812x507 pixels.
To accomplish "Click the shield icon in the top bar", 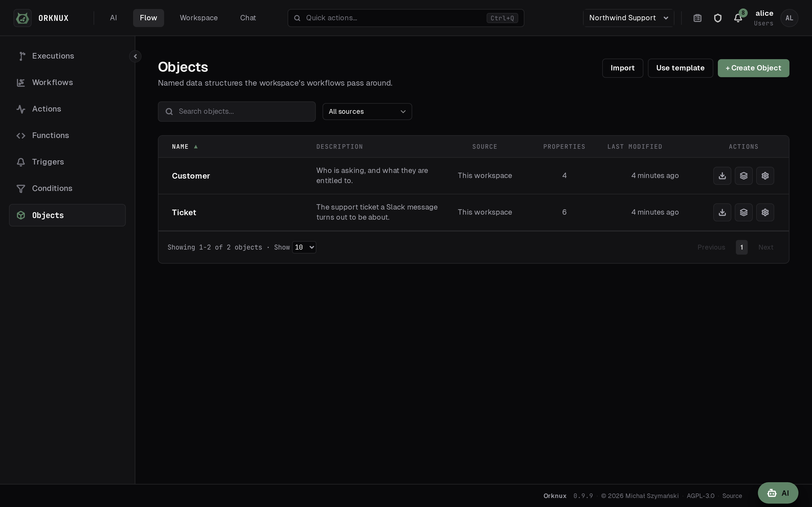I will [718, 18].
